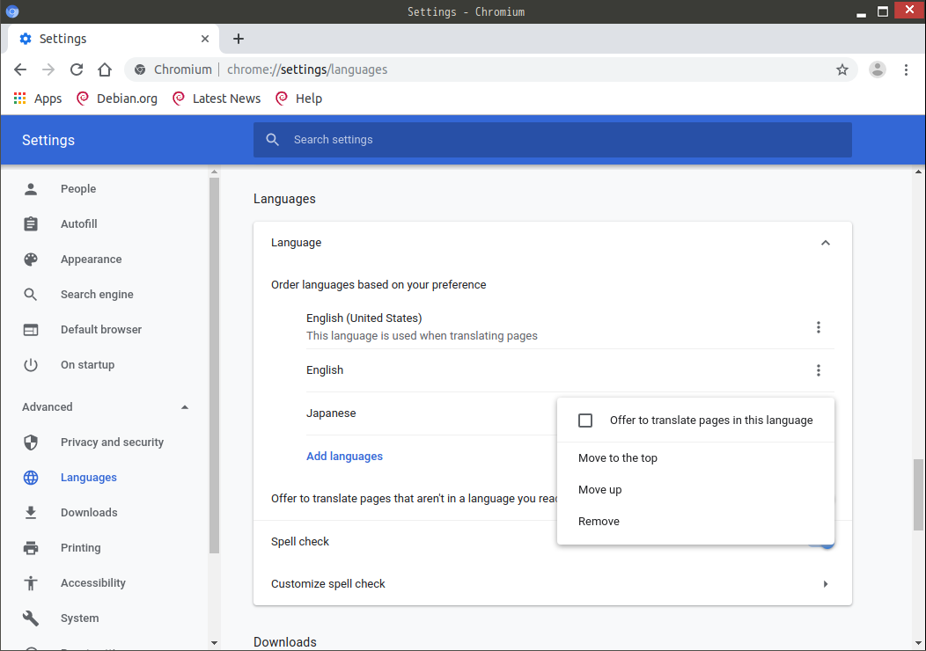Open the Help bookmark
The width and height of the screenshot is (926, 651).
click(x=298, y=99)
